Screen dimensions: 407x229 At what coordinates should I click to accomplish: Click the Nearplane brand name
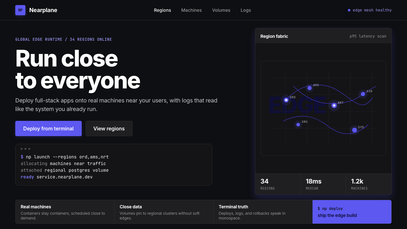[43, 10]
